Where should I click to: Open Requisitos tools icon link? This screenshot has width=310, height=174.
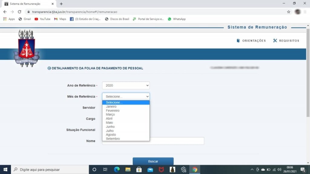pyautogui.click(x=275, y=41)
